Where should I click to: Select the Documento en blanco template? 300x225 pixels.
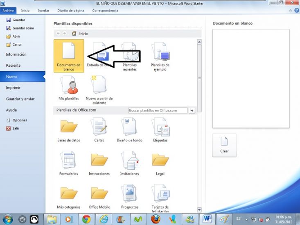69,56
